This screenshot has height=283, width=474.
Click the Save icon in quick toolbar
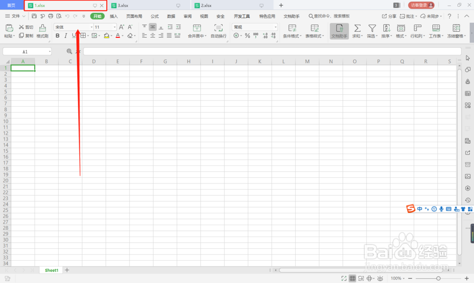click(34, 16)
